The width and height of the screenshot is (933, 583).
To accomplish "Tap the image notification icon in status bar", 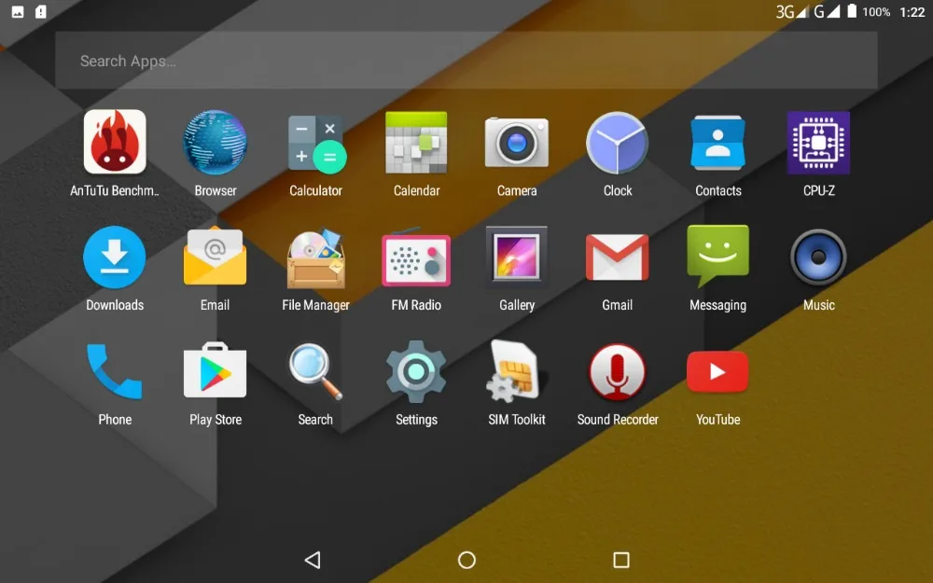I will click(x=18, y=11).
